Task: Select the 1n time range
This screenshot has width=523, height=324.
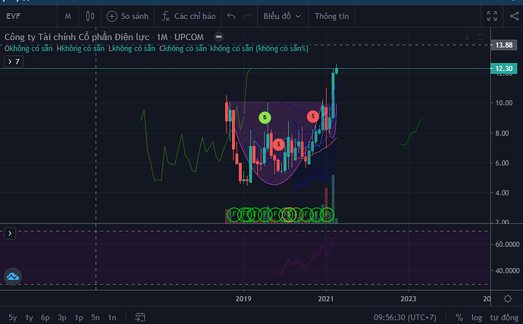Action: [x=112, y=316]
